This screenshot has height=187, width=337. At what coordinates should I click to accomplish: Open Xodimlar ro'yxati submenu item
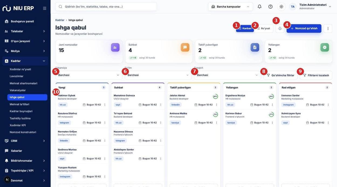(x=27, y=69)
